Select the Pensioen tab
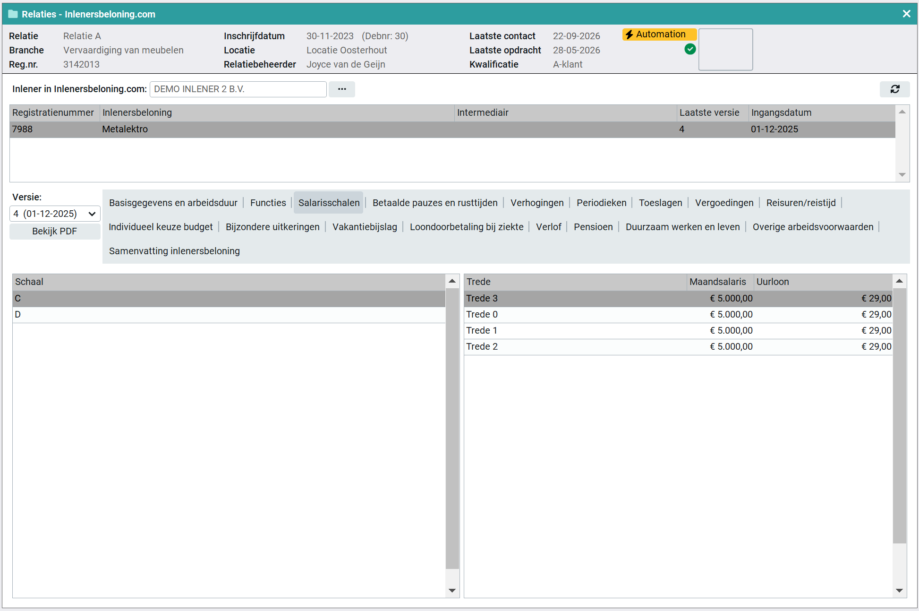The image size is (919, 611). (x=593, y=227)
